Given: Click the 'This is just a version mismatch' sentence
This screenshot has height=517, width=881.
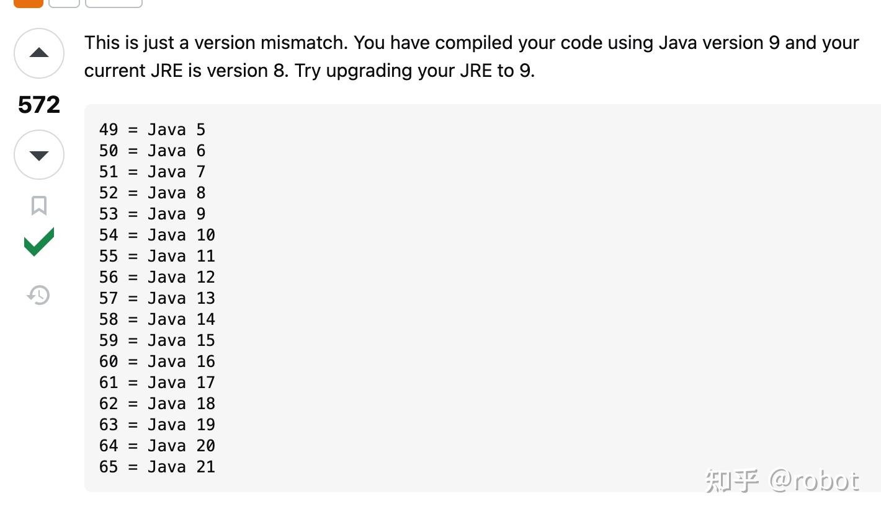Looking at the screenshot, I should (x=216, y=43).
